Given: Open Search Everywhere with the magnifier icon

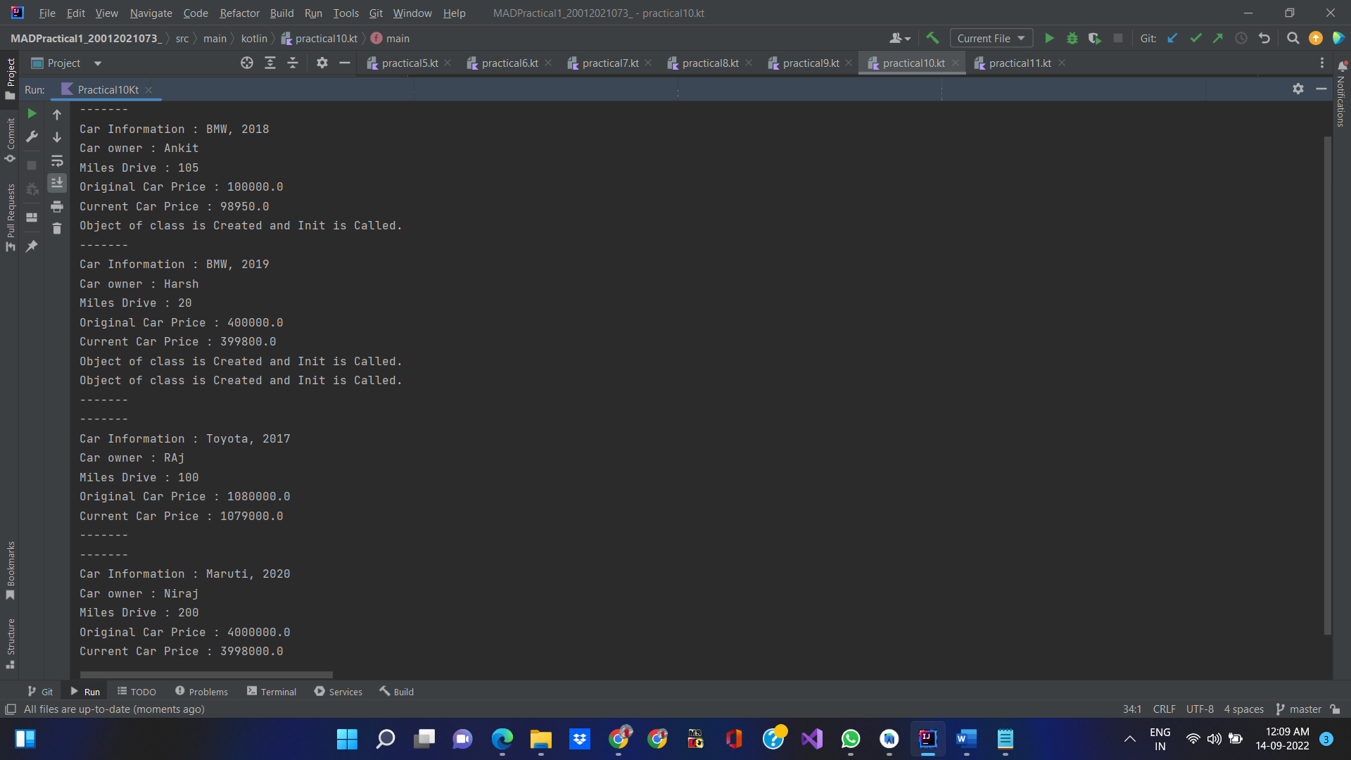Looking at the screenshot, I should tap(1293, 38).
